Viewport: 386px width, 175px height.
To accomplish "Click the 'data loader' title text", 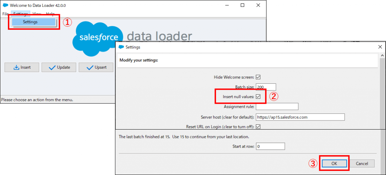I will (x=159, y=36).
